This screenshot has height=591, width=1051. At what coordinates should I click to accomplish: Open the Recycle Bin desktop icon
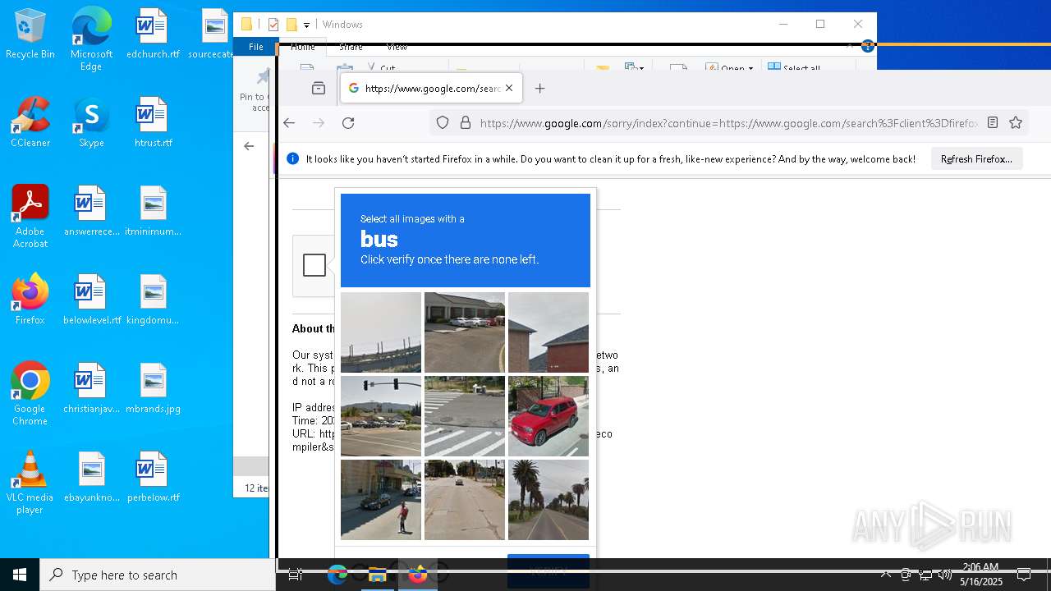pyautogui.click(x=30, y=34)
